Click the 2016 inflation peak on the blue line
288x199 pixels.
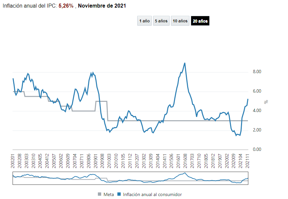coord(185,63)
